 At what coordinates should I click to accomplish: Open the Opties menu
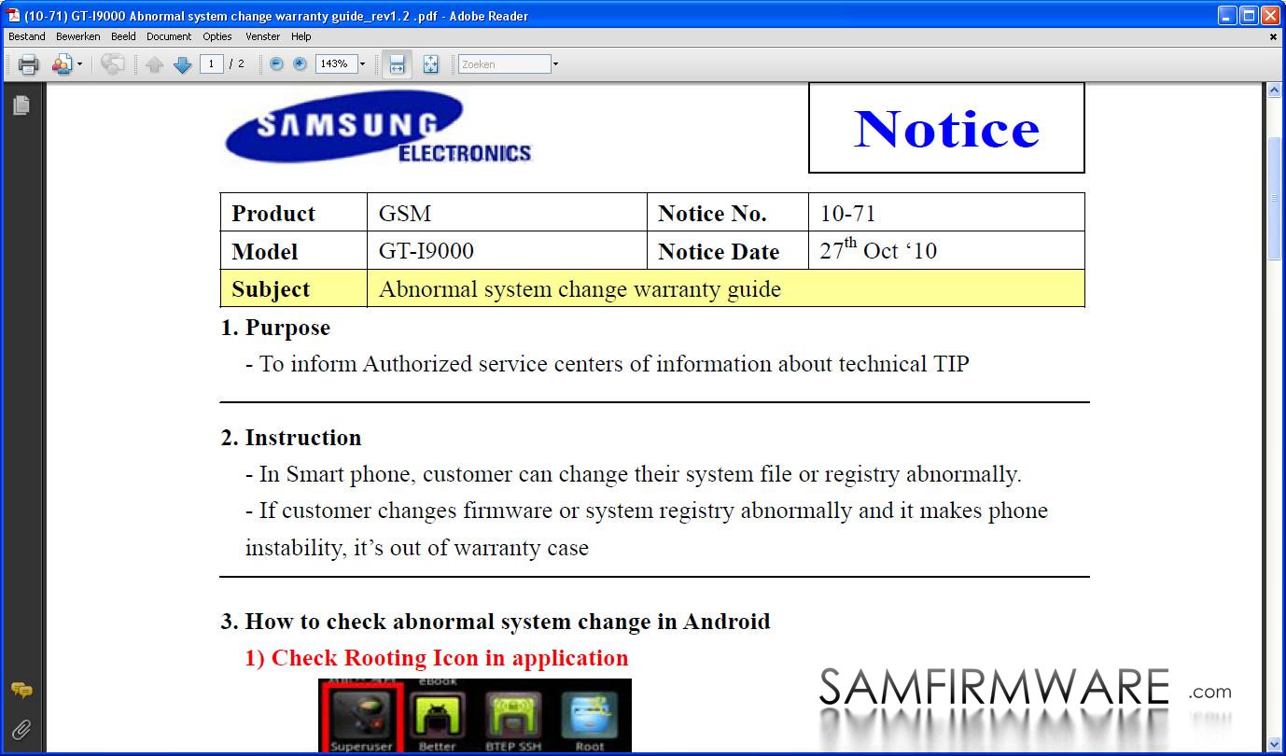coord(217,36)
